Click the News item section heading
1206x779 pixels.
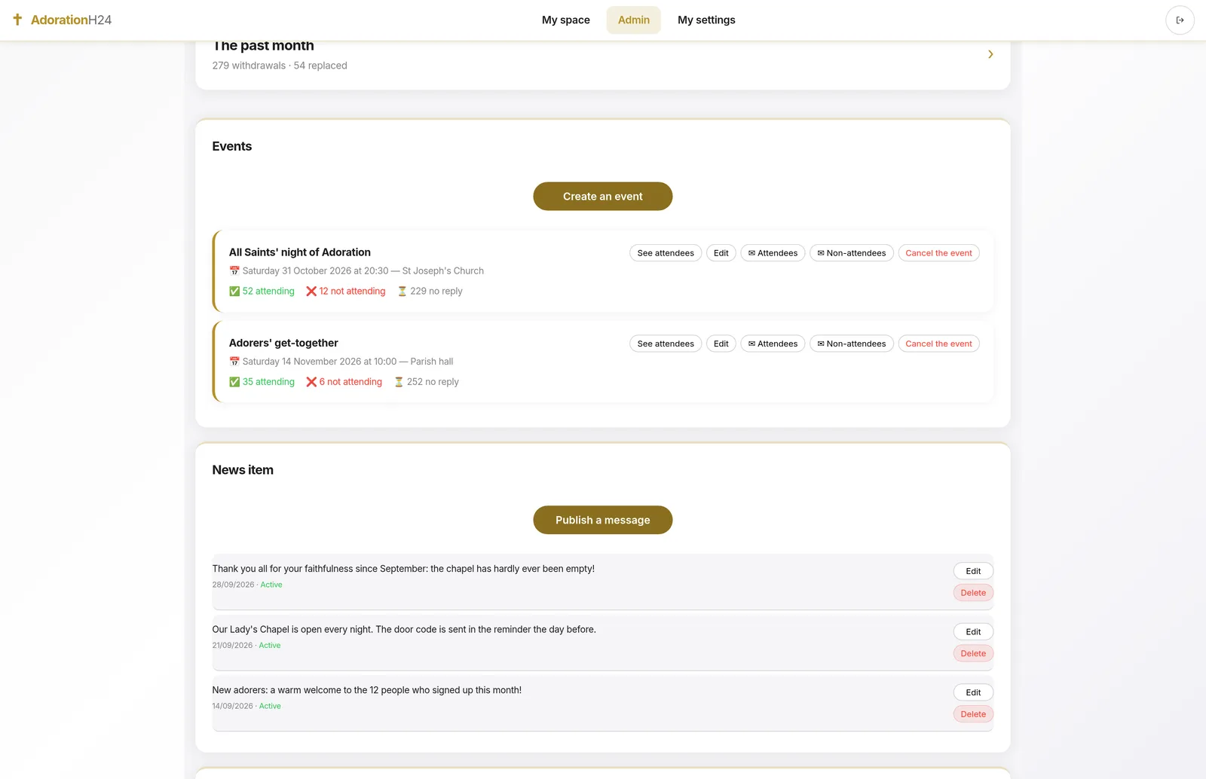243,470
